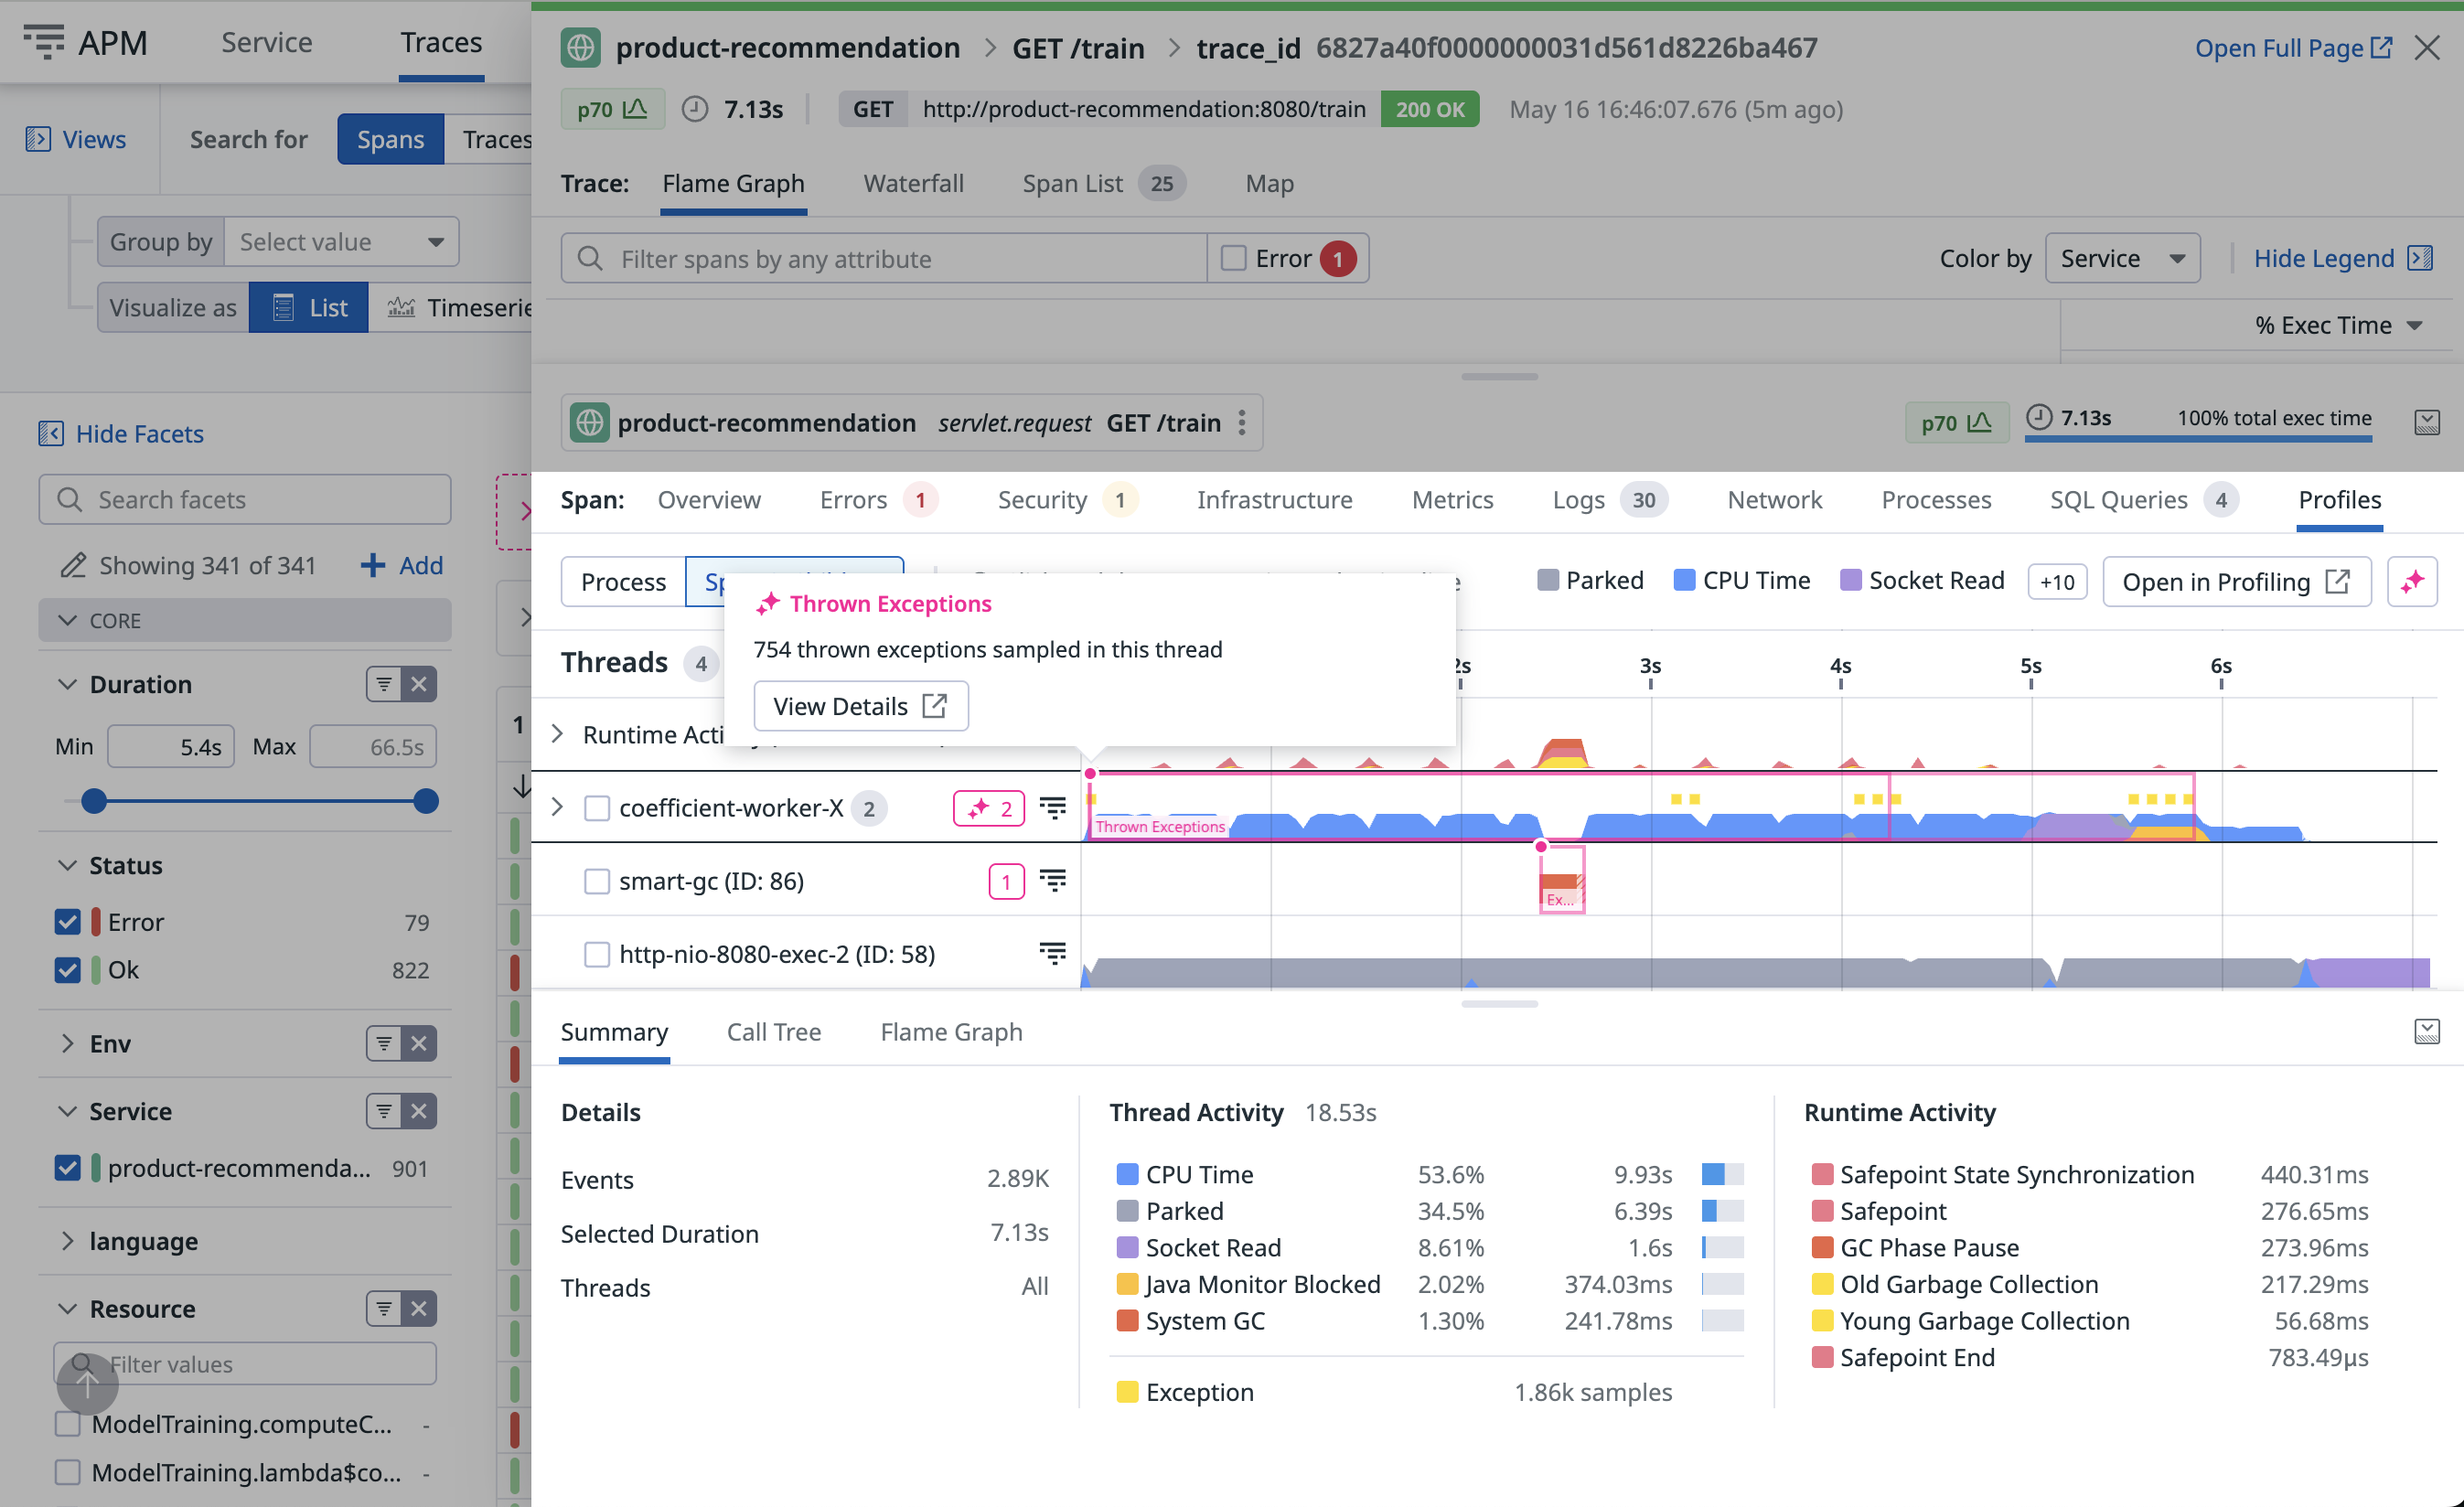
Task: Check the smart-gc thread checkbox
Action: tap(597, 881)
